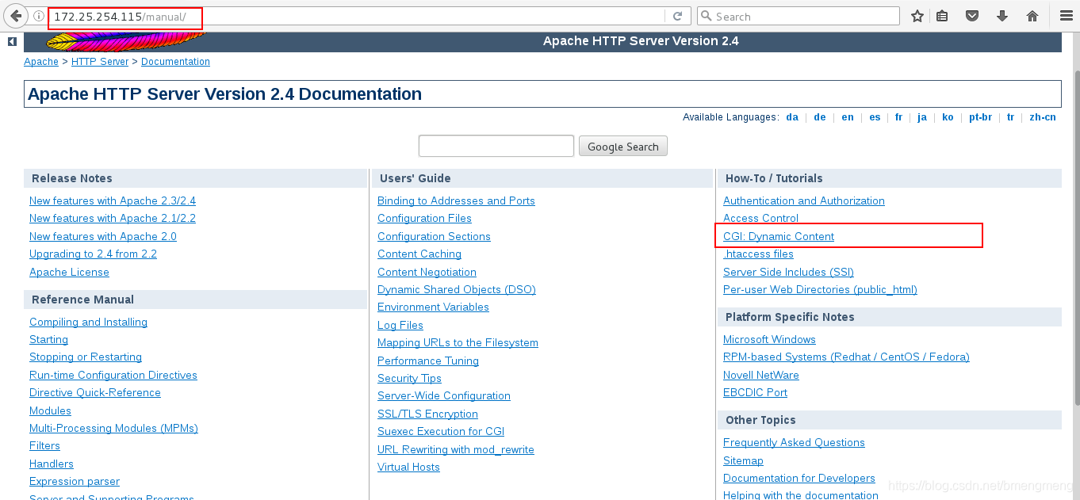Open the bookmarks list icon
1080x500 pixels.
[x=942, y=16]
